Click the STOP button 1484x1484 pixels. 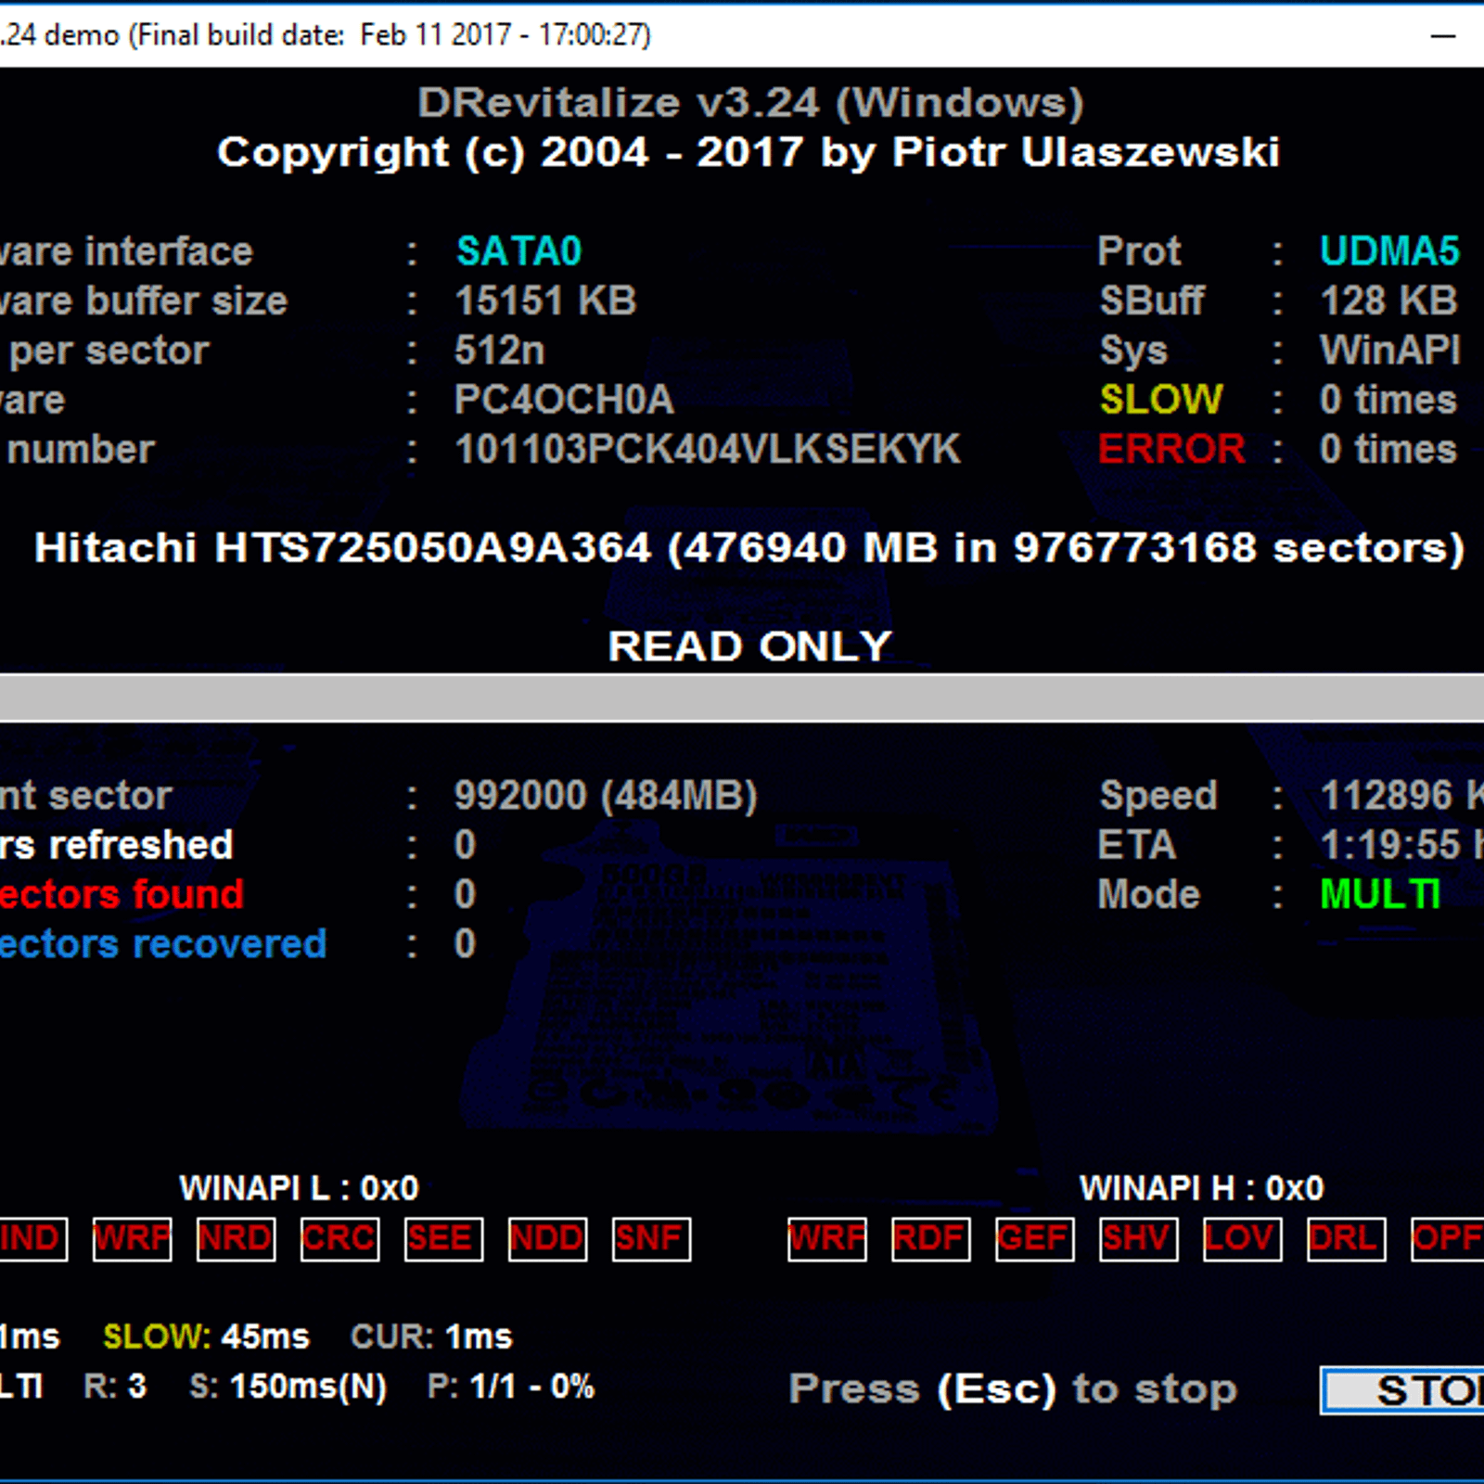coord(1402,1390)
